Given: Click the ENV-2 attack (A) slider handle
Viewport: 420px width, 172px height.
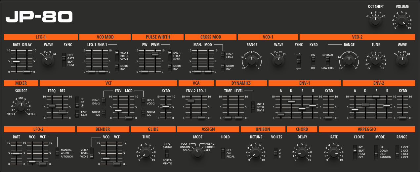Looking at the screenshot, I should point(355,109).
